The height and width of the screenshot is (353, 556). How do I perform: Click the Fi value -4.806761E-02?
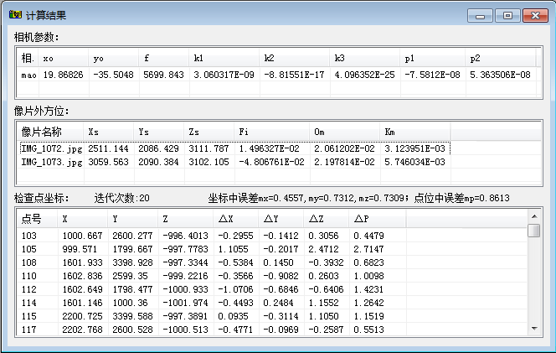pyautogui.click(x=271, y=162)
